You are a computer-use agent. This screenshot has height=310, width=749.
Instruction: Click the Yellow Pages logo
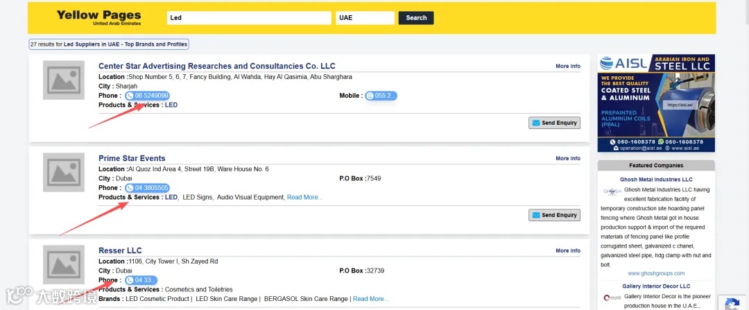tap(99, 17)
